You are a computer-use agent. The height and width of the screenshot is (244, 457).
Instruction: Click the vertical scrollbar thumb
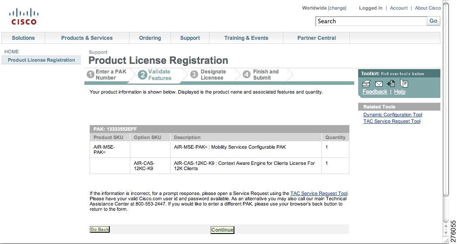coord(445,99)
